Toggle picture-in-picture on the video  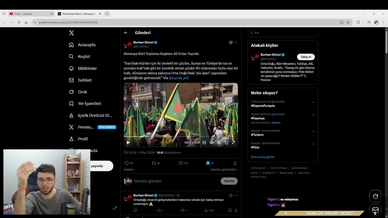(x=226, y=143)
